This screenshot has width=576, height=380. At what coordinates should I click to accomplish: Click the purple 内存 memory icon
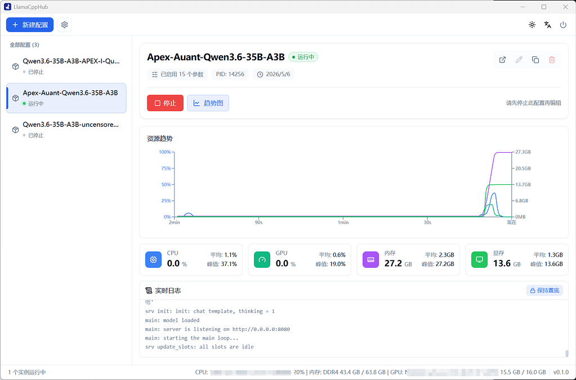370,259
